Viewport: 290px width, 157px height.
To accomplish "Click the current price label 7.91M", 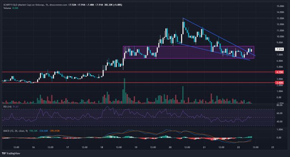I will (x=279, y=49).
